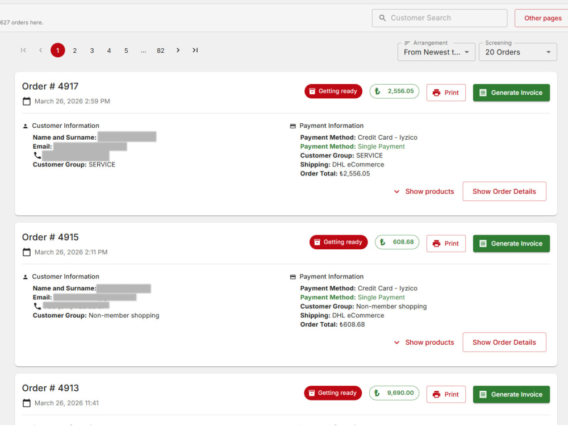Screen dimensions: 568x426
Task: Click the Order # 4915 heading
Action: click(51, 237)
